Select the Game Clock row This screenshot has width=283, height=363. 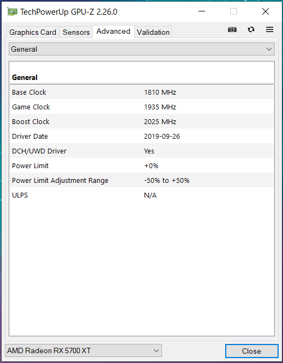click(x=142, y=107)
